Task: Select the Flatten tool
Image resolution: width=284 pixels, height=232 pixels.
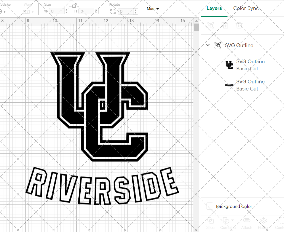Action: tap(264, 223)
